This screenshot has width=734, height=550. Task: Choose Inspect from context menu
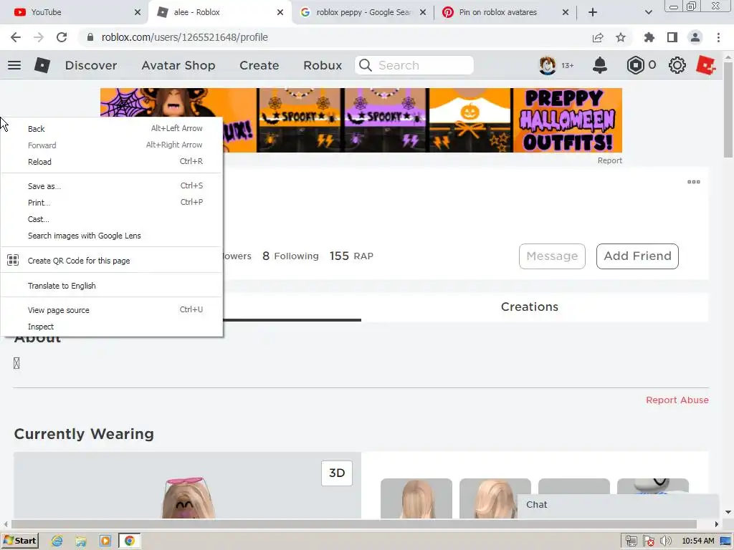[112, 327]
